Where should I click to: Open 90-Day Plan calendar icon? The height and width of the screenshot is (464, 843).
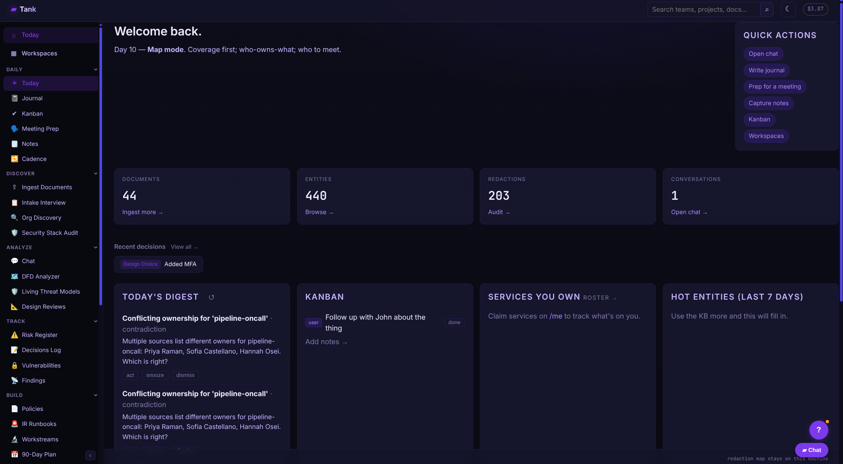[x=14, y=455]
